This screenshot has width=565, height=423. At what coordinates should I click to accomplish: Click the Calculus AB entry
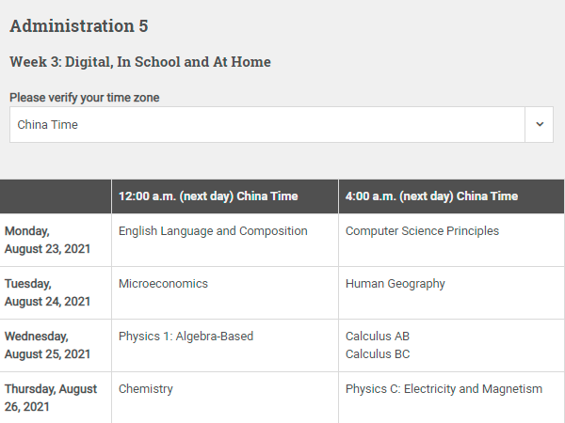[x=378, y=337]
